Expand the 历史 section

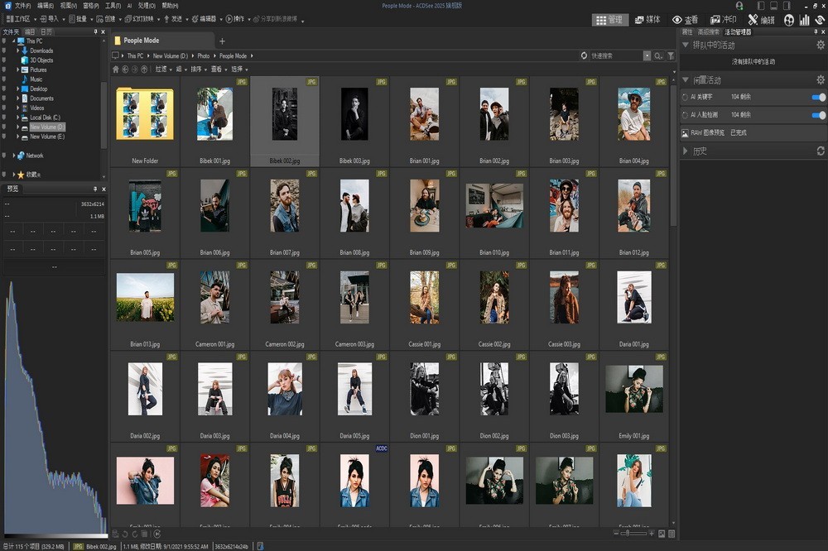[x=686, y=151]
